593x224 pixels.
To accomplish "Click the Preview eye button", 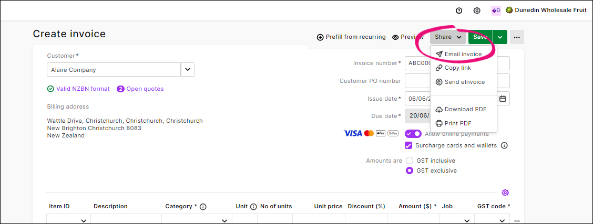I will 408,37.
